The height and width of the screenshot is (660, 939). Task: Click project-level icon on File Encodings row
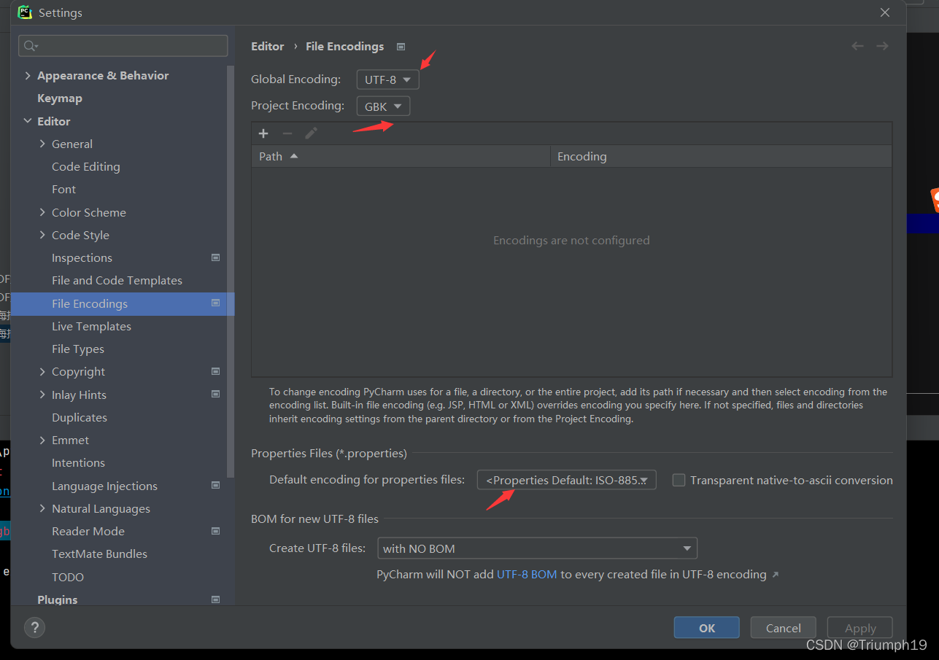[215, 303]
